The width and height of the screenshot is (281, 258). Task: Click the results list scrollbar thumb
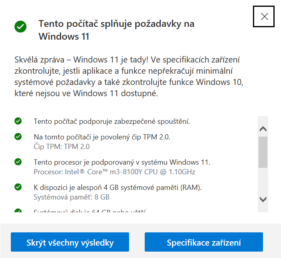(263, 152)
